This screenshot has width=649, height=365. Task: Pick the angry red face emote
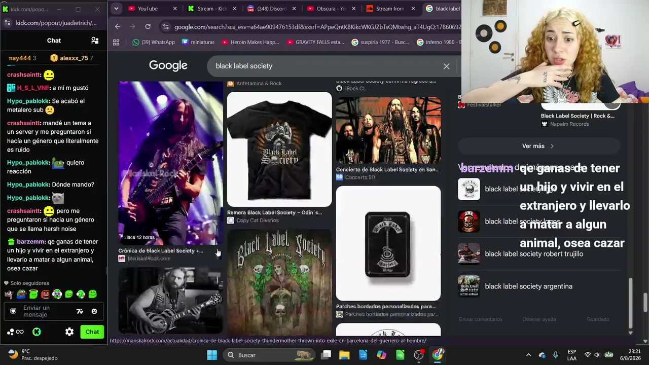[x=45, y=294]
